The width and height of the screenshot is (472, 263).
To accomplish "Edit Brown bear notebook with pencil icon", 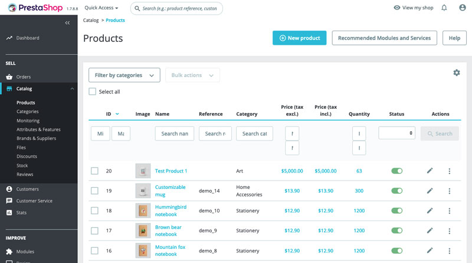I will (x=430, y=231).
